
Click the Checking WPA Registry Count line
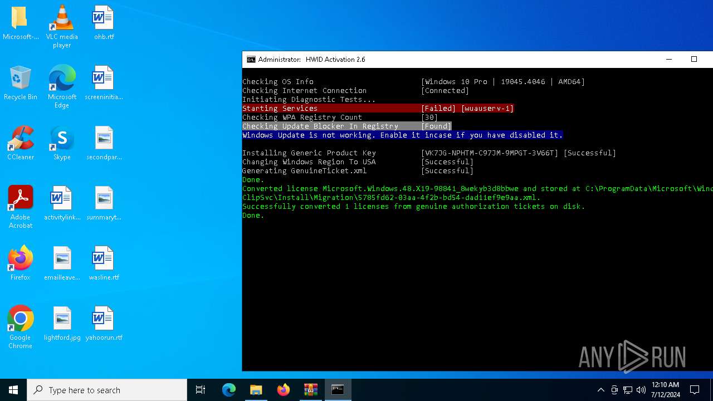(x=340, y=118)
